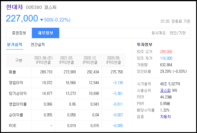Click the operating margin value 0.066
The height and width of the screenshot is (133, 197).
tap(48, 104)
